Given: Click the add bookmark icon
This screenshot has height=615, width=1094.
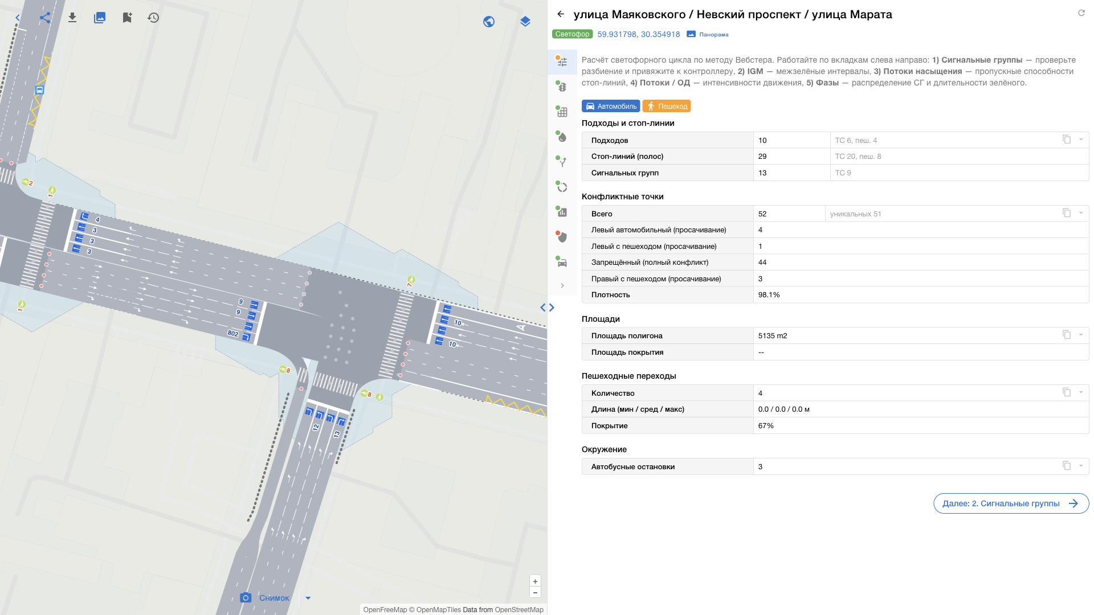Looking at the screenshot, I should click(127, 18).
